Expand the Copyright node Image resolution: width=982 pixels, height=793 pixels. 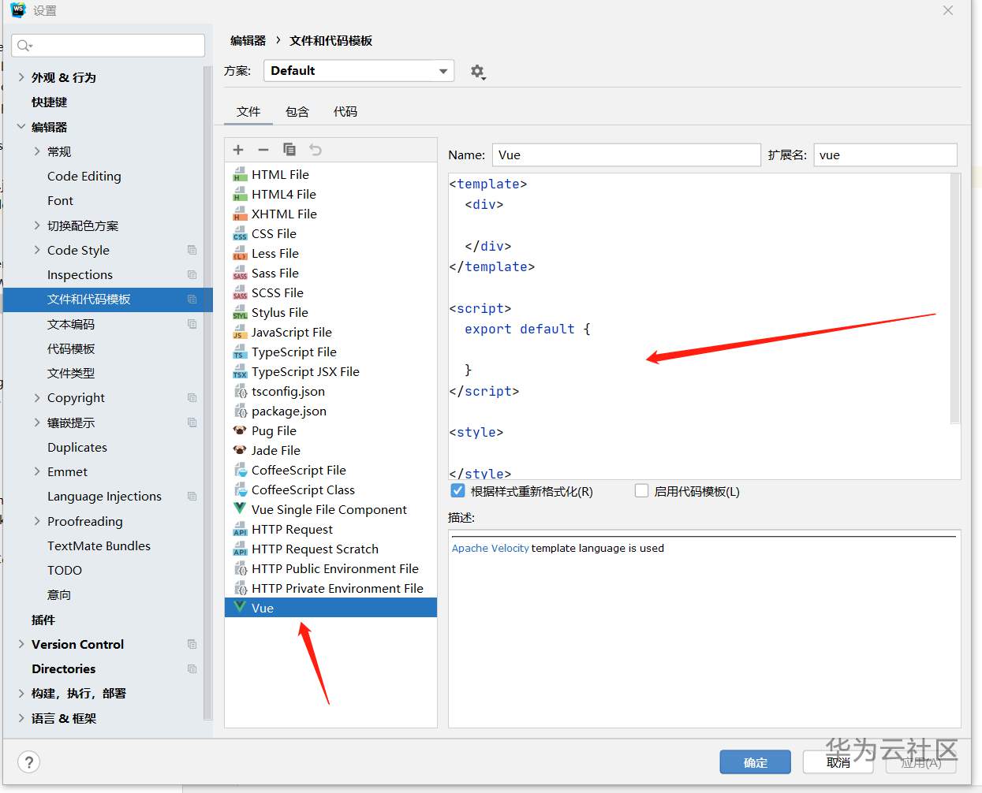(x=37, y=398)
